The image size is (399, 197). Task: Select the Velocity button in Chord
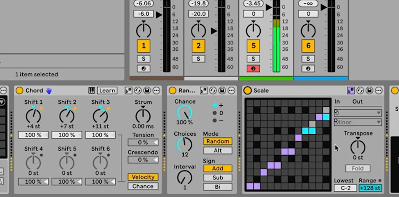click(143, 177)
